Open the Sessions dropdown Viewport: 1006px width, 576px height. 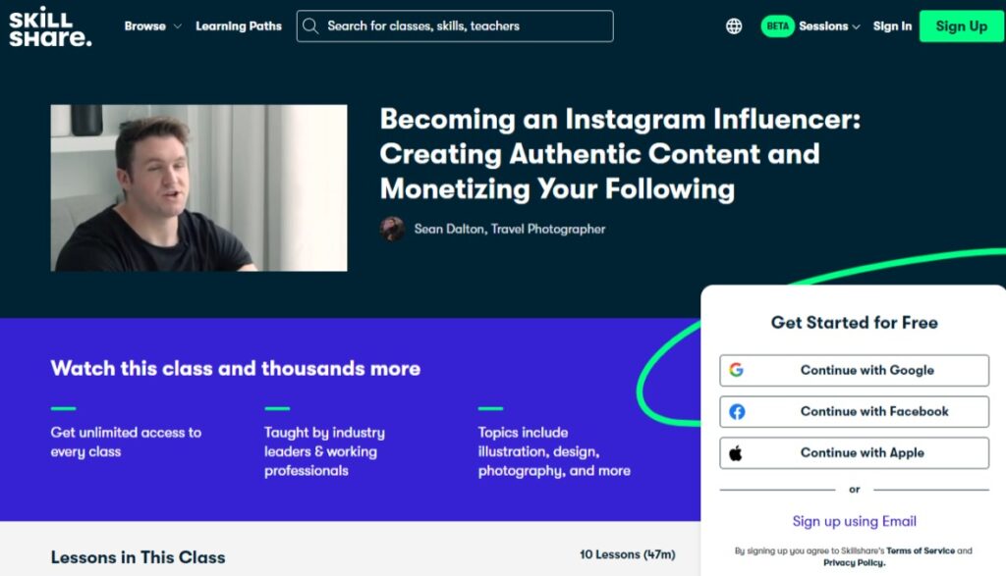coord(829,26)
